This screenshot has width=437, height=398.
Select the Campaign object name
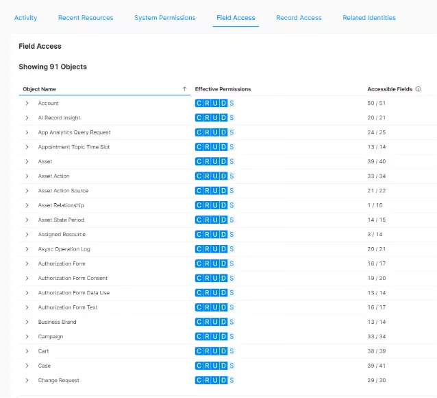click(51, 336)
